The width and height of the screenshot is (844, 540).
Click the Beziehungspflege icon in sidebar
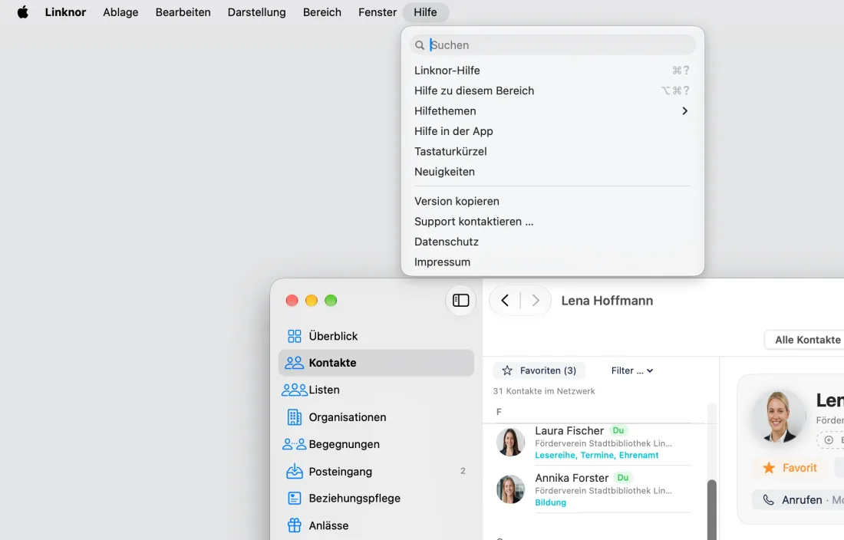(295, 499)
